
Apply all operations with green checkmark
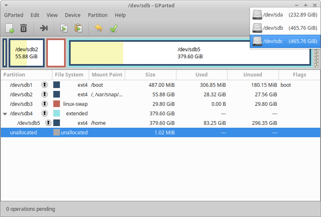click(x=113, y=28)
